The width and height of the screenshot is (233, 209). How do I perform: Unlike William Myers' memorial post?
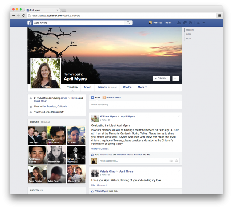point(94,149)
